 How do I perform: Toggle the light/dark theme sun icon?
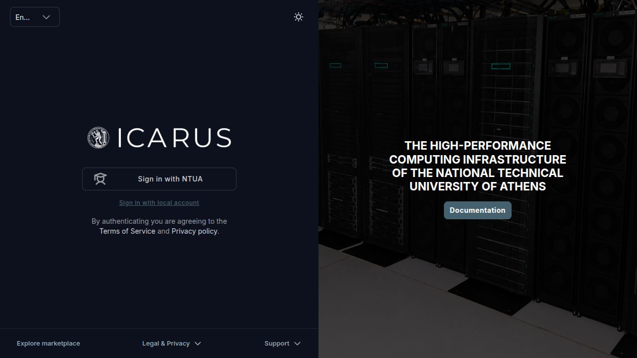coord(299,17)
